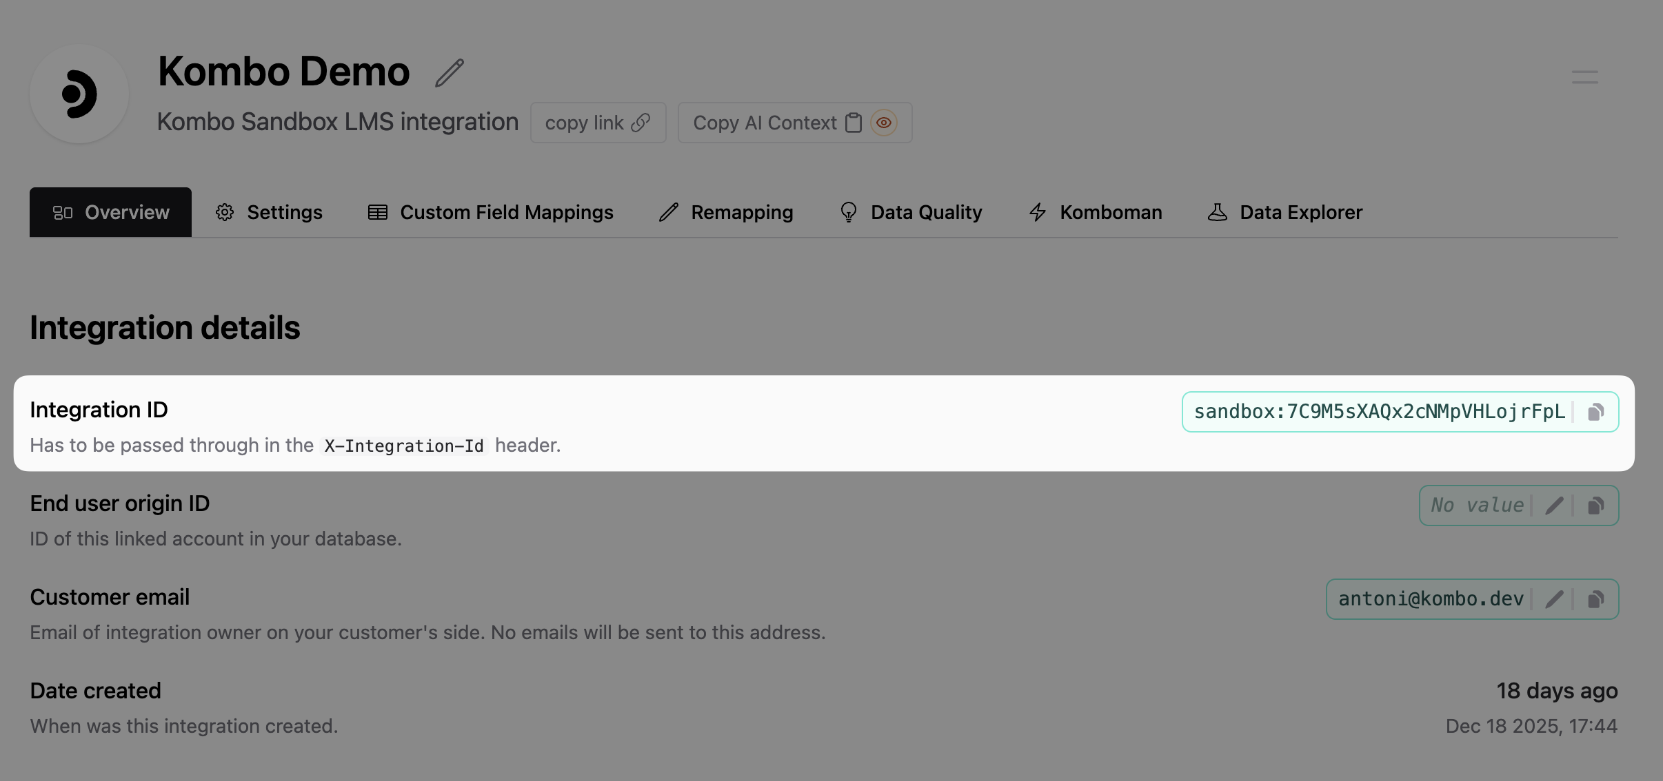The image size is (1663, 781).
Task: Click the Copy AI Context button
Action: (765, 122)
